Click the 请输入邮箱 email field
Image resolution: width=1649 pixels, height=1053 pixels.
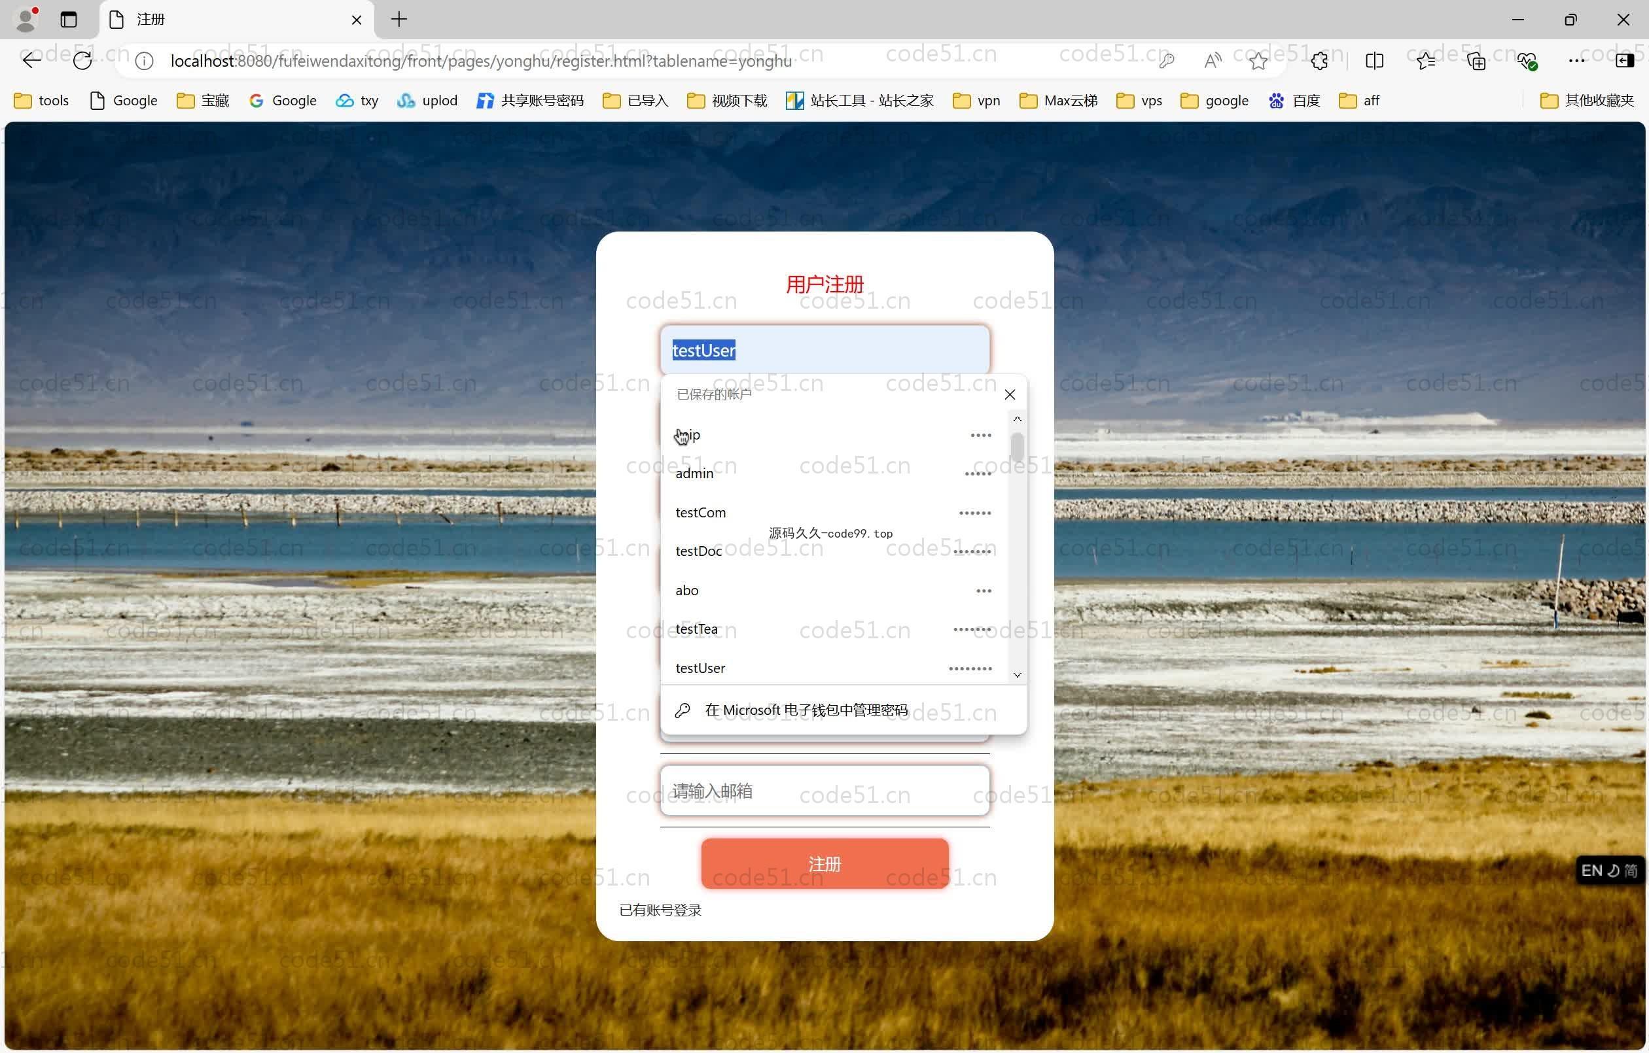[x=824, y=791]
